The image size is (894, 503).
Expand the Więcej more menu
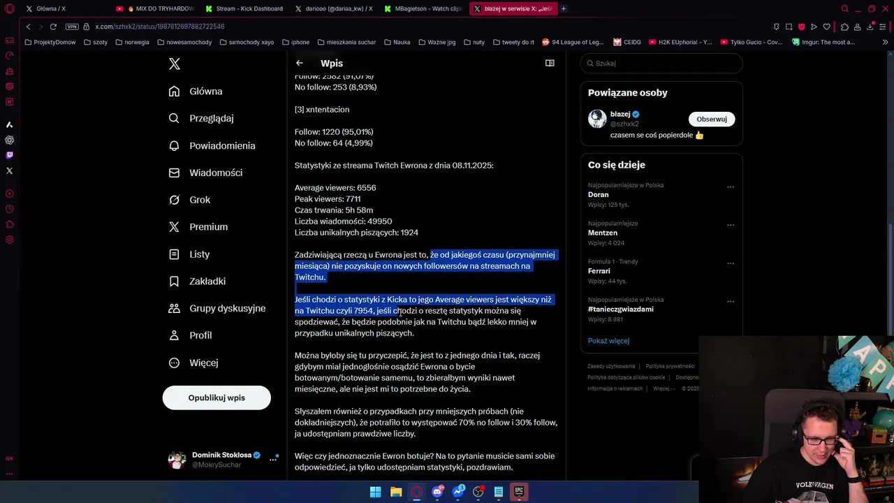194,363
